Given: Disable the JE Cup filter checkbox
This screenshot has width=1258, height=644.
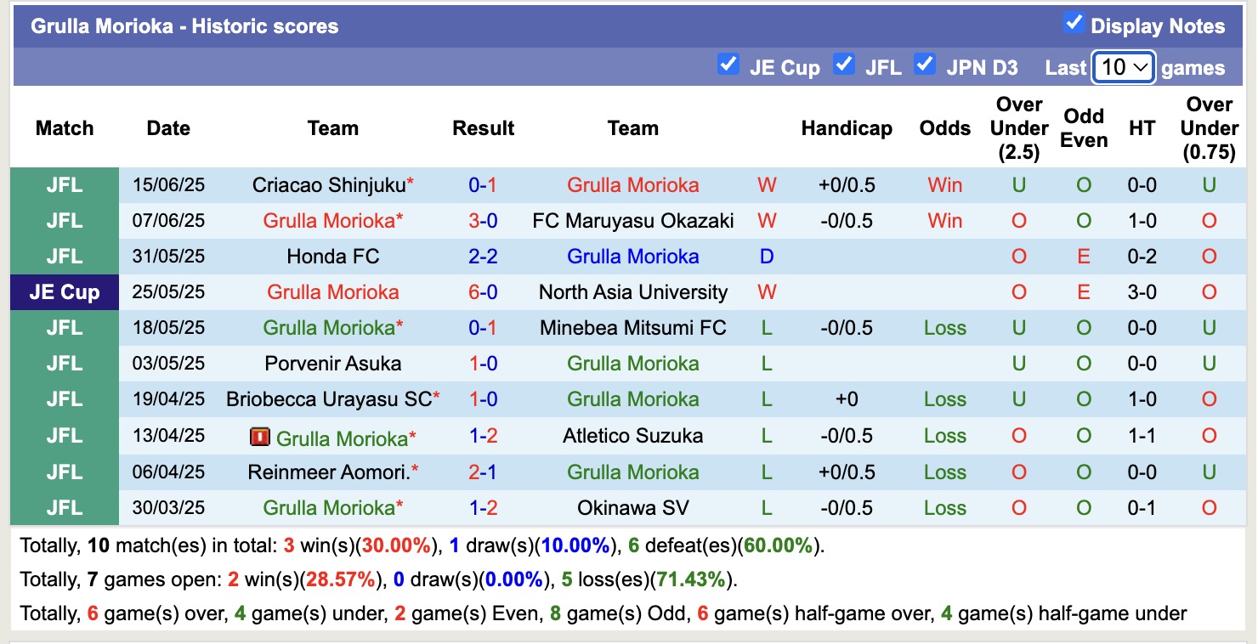Looking at the screenshot, I should [728, 64].
